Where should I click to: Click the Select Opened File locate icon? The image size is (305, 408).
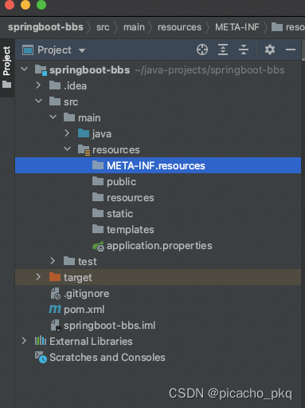click(x=202, y=50)
